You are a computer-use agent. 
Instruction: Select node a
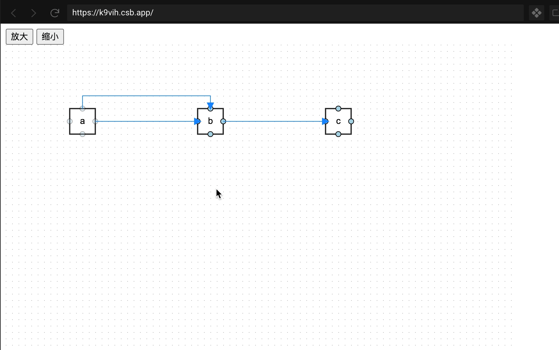(83, 121)
